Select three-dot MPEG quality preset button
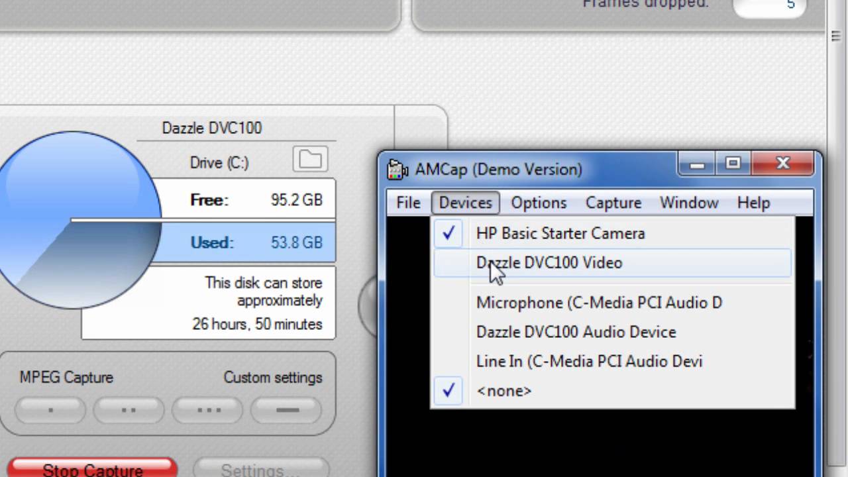This screenshot has width=848, height=477. (209, 410)
